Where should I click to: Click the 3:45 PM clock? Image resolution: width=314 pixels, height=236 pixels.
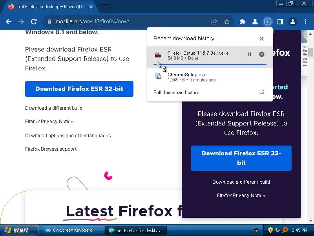[x=299, y=230]
